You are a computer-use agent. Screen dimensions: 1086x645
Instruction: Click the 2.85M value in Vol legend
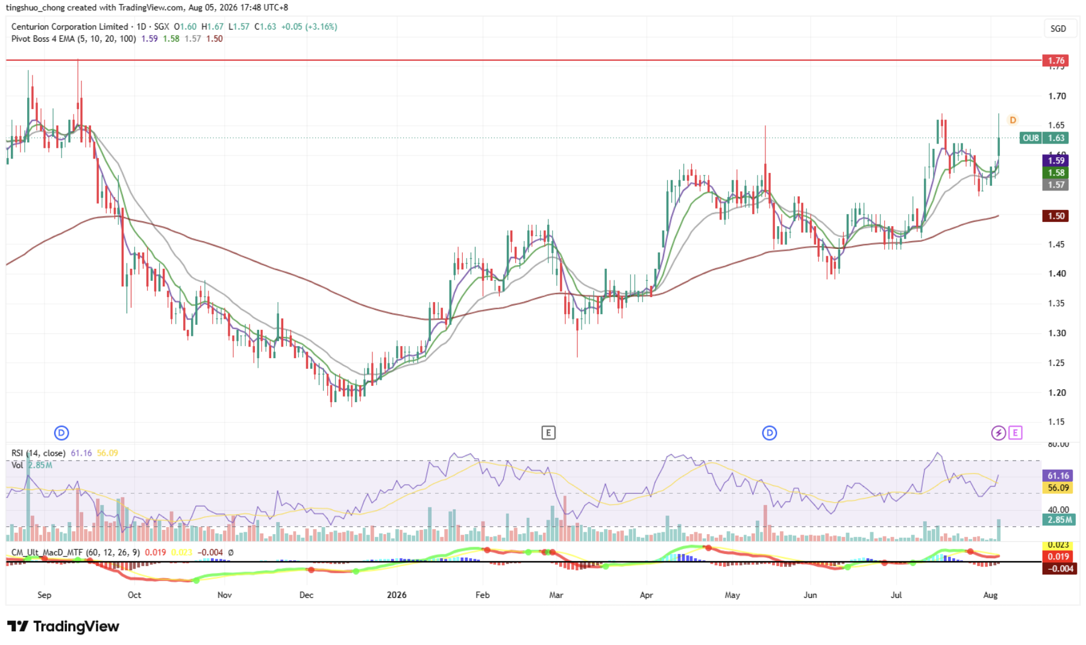(x=40, y=465)
